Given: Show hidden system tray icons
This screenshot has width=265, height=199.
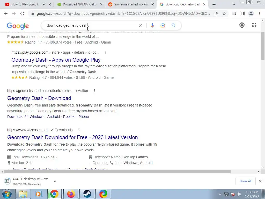Looking at the screenshot, I should 220,194.
